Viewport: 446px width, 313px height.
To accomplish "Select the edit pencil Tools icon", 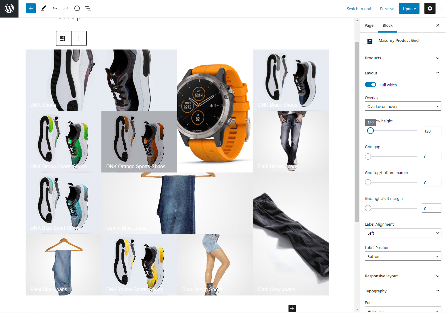I will (x=43, y=8).
